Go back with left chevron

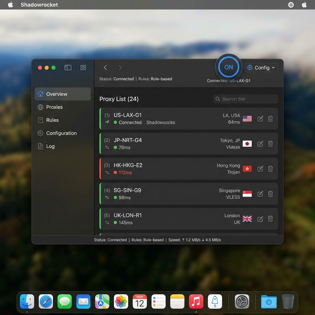(x=105, y=68)
